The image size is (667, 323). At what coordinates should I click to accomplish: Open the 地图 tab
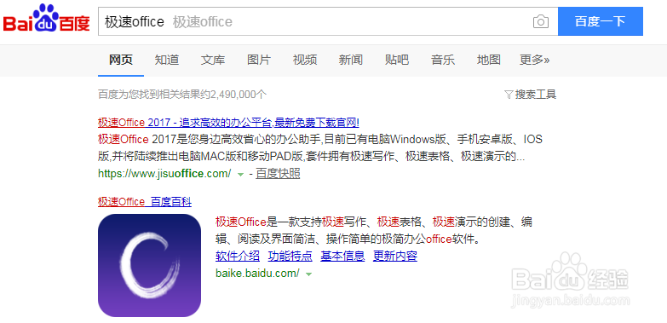[489, 60]
